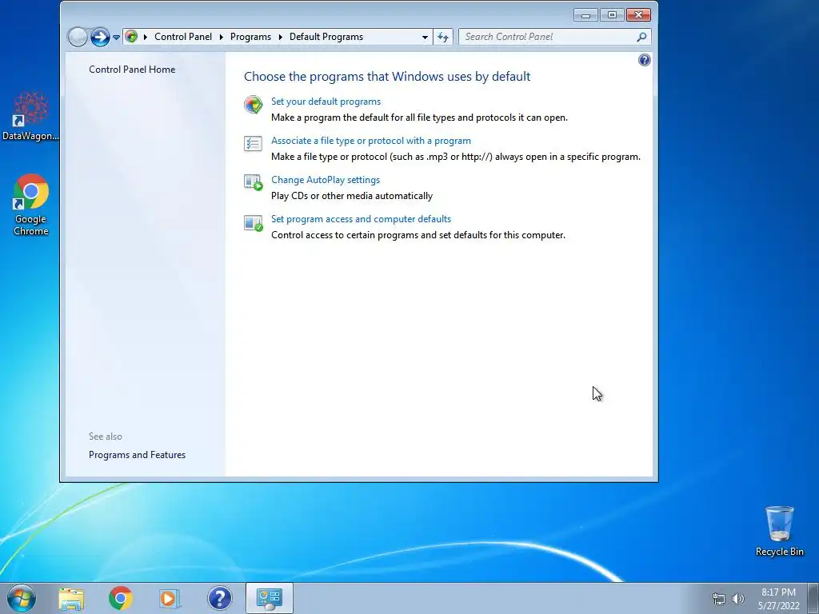Select the Google Chrome desktop shortcut
The height and width of the screenshot is (614, 819).
click(x=30, y=205)
